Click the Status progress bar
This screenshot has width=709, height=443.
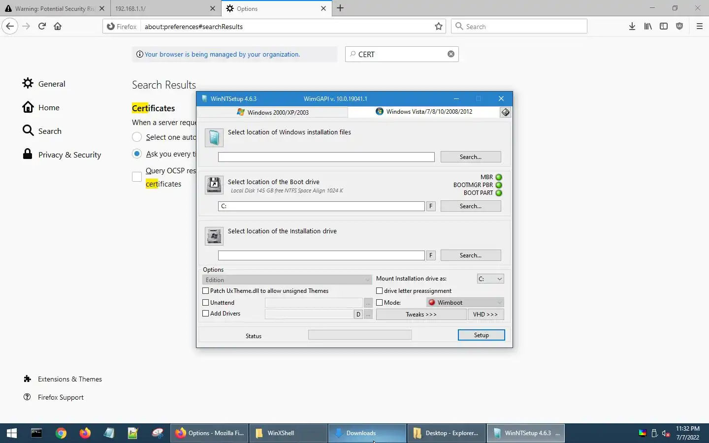point(360,335)
